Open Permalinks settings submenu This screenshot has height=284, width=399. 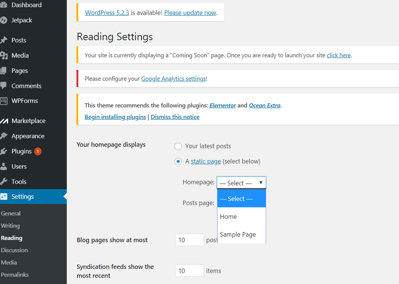click(15, 275)
